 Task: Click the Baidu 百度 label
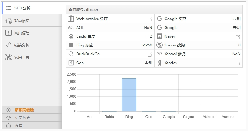click(86, 36)
